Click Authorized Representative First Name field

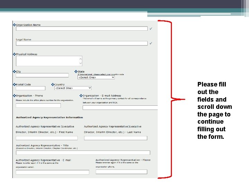pos(47,138)
